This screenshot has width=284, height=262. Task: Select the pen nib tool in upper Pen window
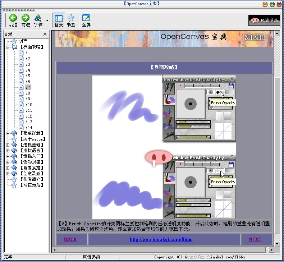click(x=169, y=88)
